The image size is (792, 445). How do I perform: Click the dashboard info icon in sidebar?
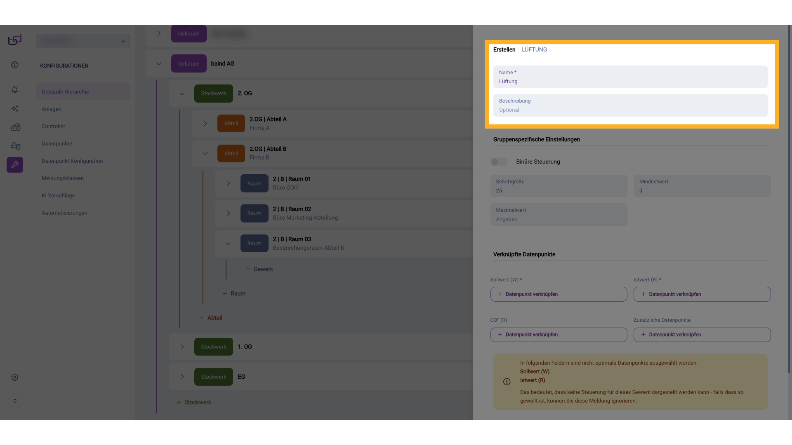[x=15, y=65]
